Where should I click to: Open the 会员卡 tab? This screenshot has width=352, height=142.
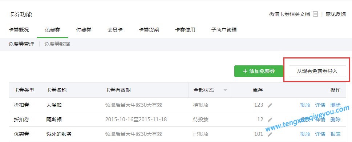point(115,30)
